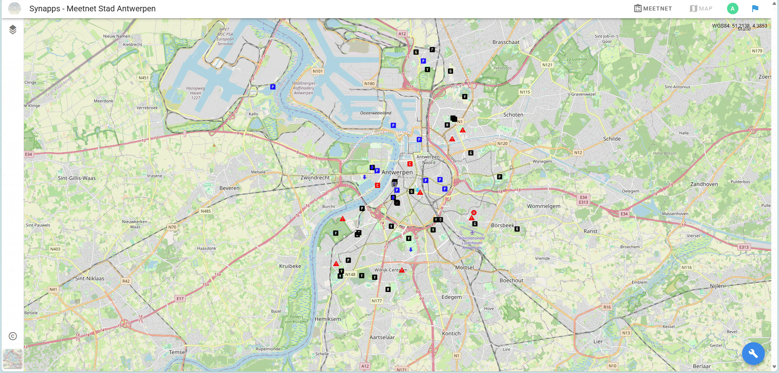Select black P marker northeast of A12 junction
The image size is (779, 373).
pyautogui.click(x=432, y=50)
